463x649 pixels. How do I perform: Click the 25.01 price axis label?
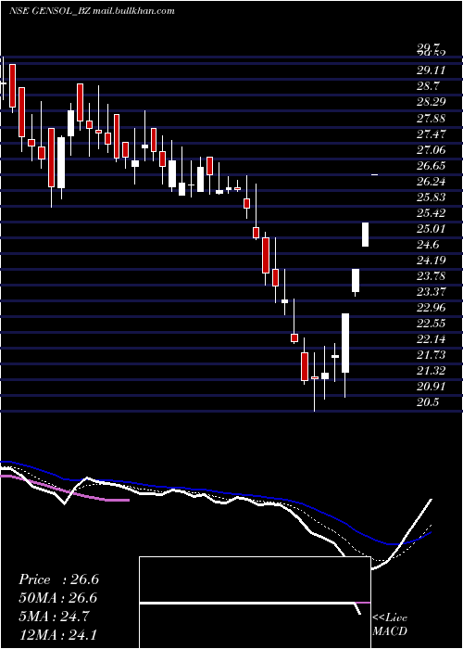tap(432, 229)
